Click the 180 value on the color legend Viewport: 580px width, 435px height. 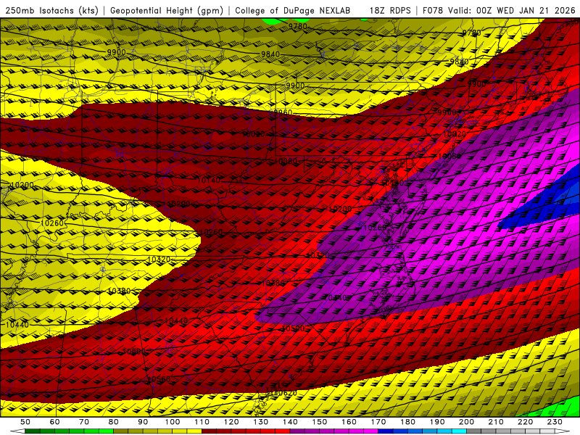(x=407, y=422)
